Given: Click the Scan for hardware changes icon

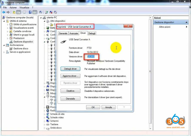Looking at the screenshot, I should pyautogui.click(x=41, y=12).
